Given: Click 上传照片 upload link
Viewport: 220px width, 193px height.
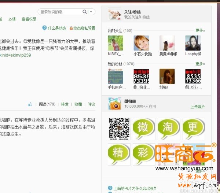Looking at the screenshot, I should point(198,107).
